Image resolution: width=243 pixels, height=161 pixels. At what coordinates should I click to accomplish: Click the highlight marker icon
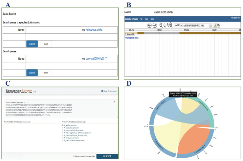[x=215, y=25]
